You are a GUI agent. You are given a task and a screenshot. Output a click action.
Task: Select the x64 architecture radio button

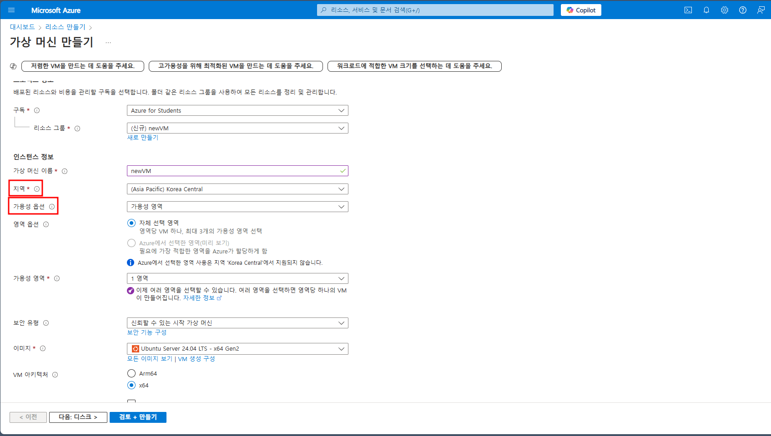pos(131,385)
